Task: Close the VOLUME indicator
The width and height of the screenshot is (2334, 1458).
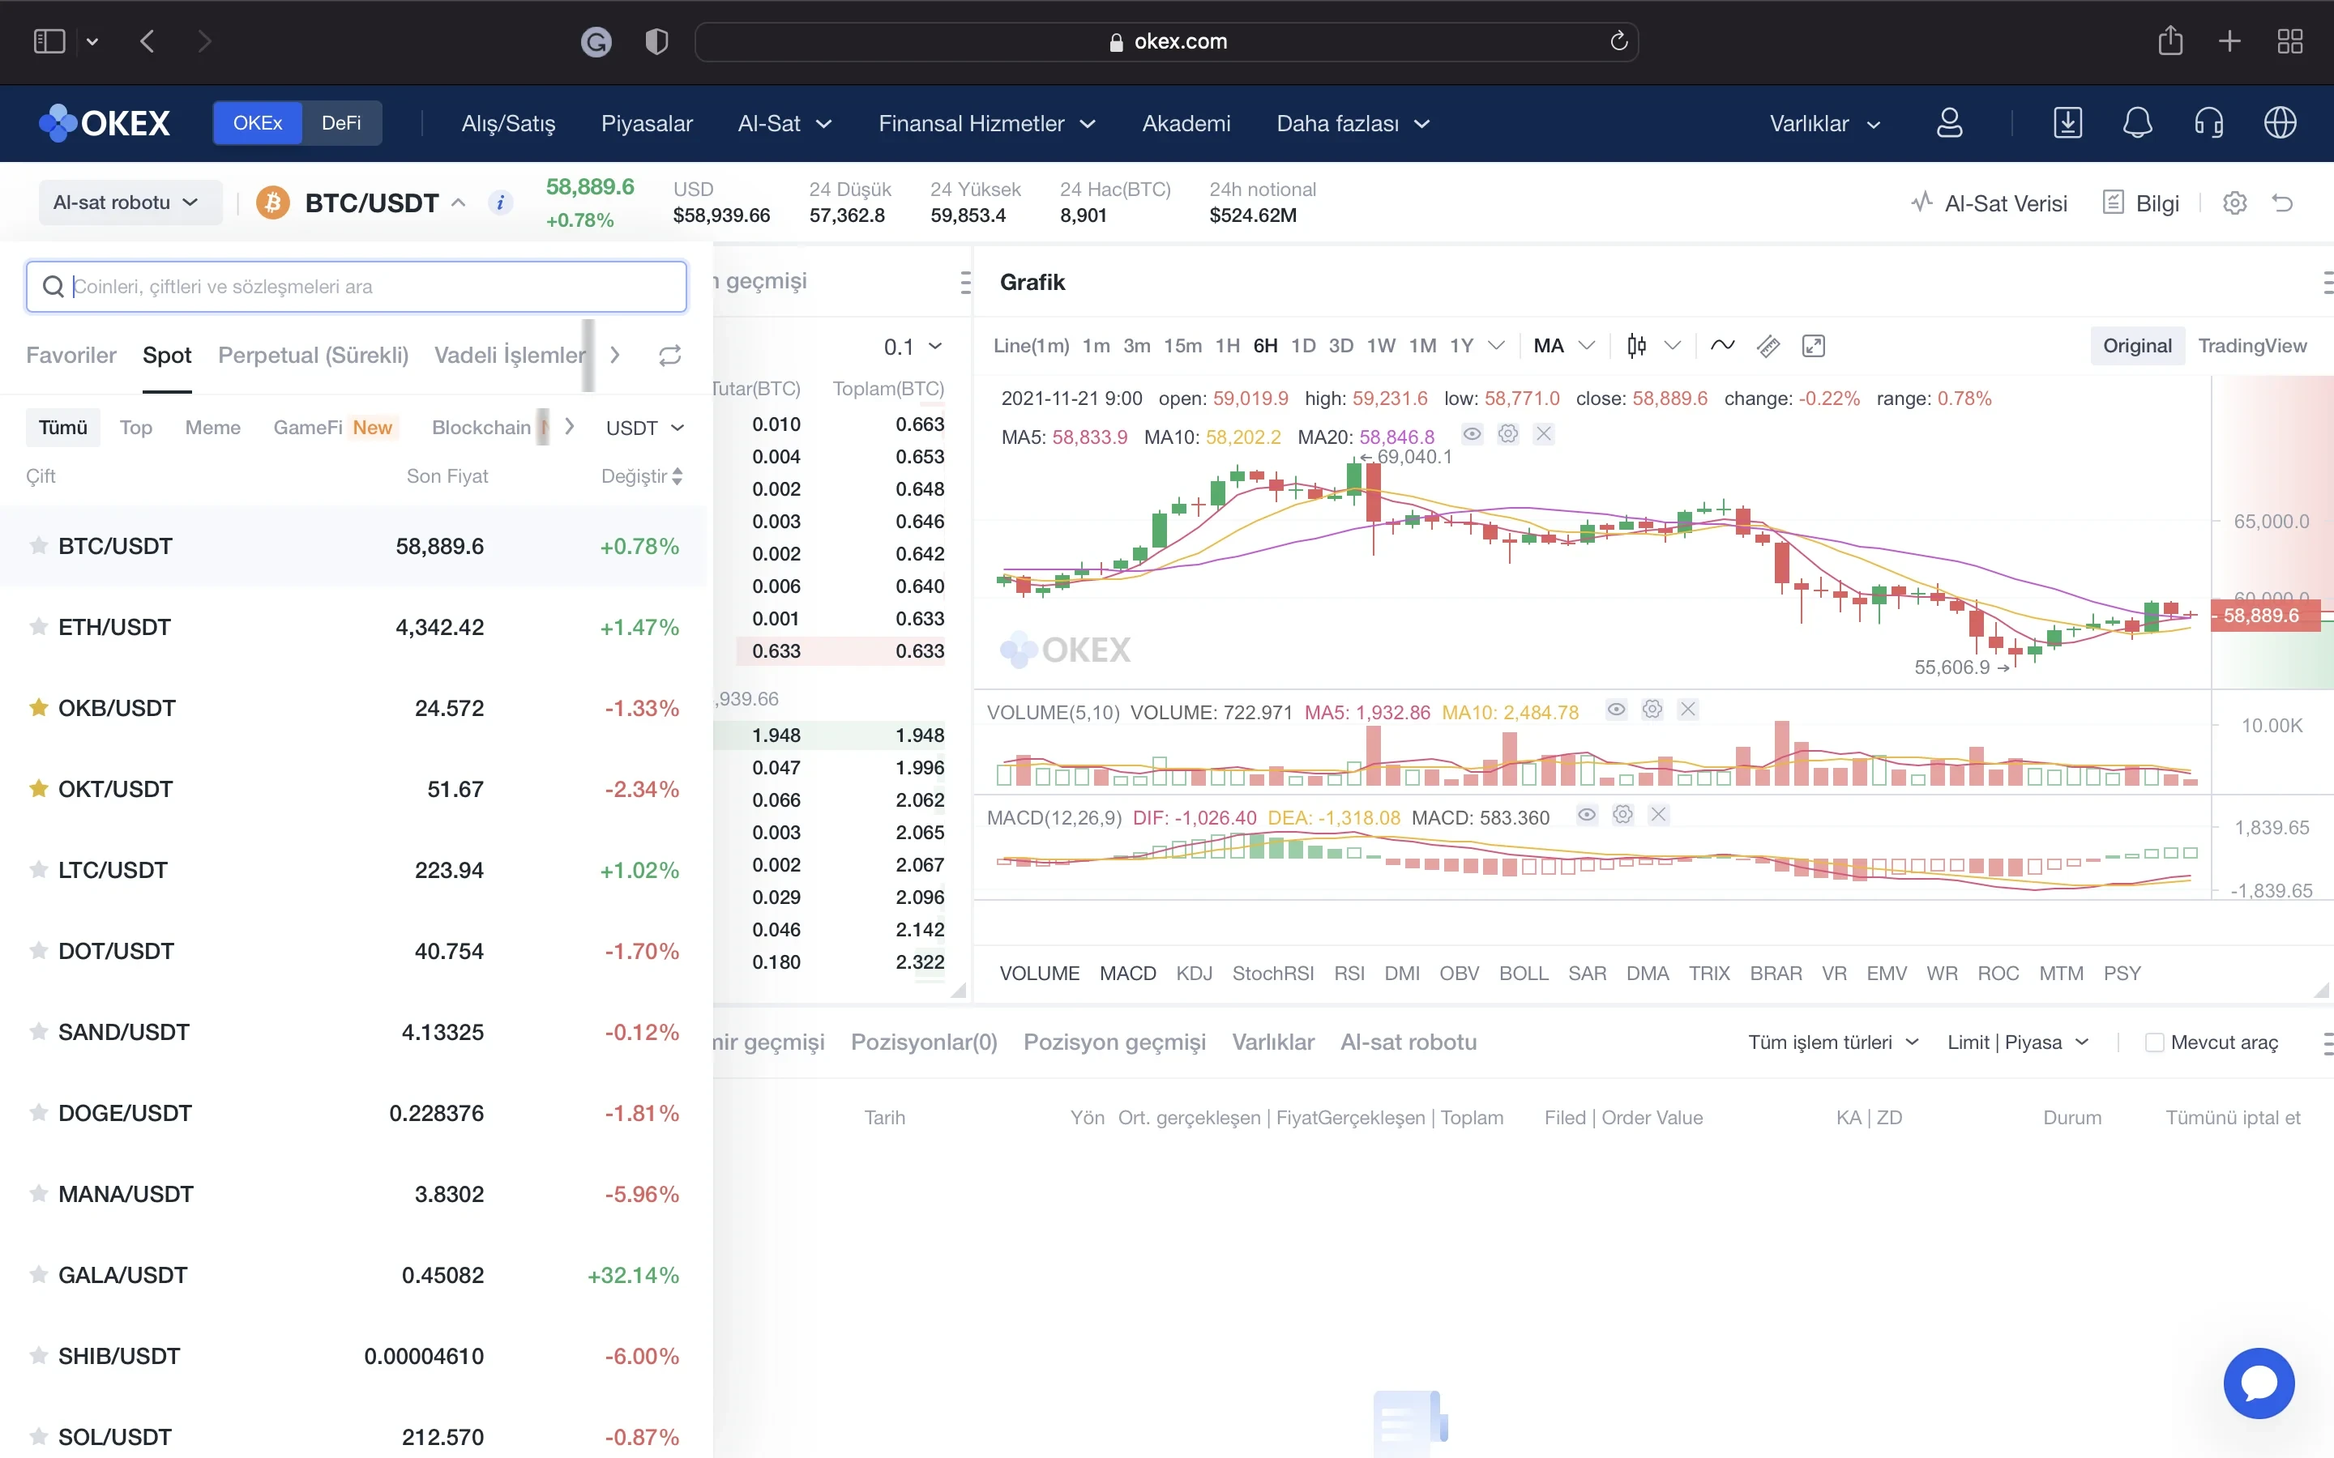Action: pyautogui.click(x=1688, y=710)
